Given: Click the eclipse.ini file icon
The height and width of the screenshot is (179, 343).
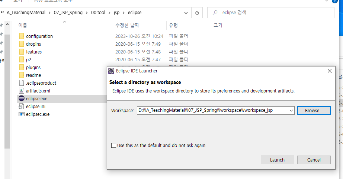Looking at the screenshot, I should click(x=22, y=106).
